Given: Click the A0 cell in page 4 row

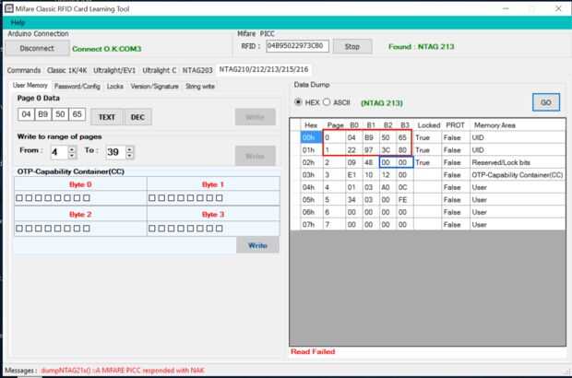Looking at the screenshot, I should tap(386, 187).
